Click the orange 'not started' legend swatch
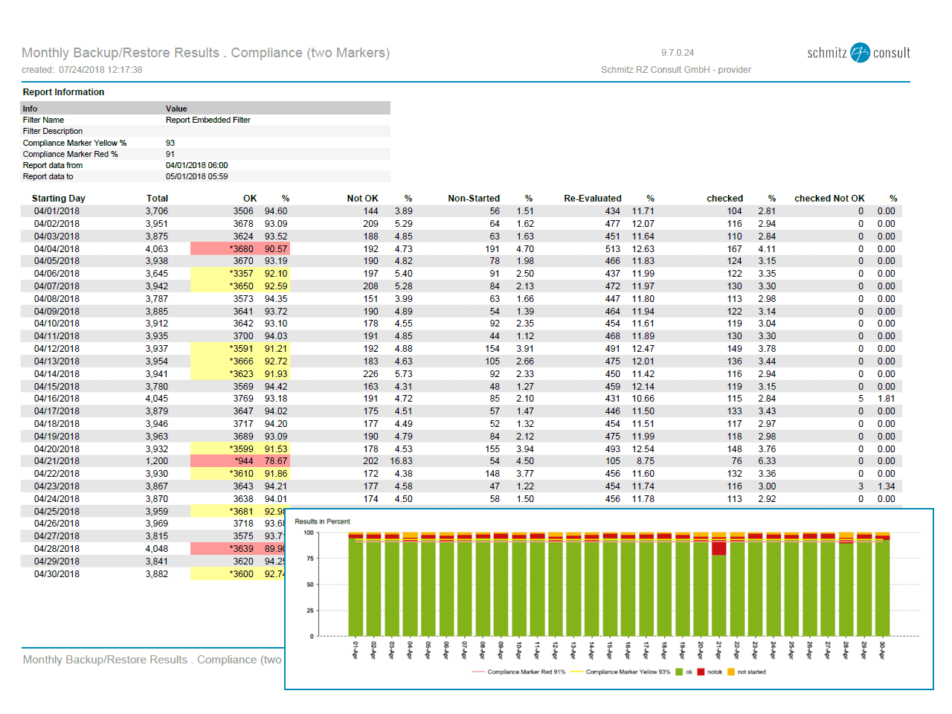 tap(731, 672)
